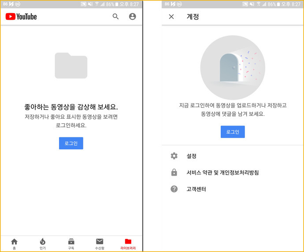304x252 pixels.
Task: Click the 설정 gear icon
Action: click(174, 156)
